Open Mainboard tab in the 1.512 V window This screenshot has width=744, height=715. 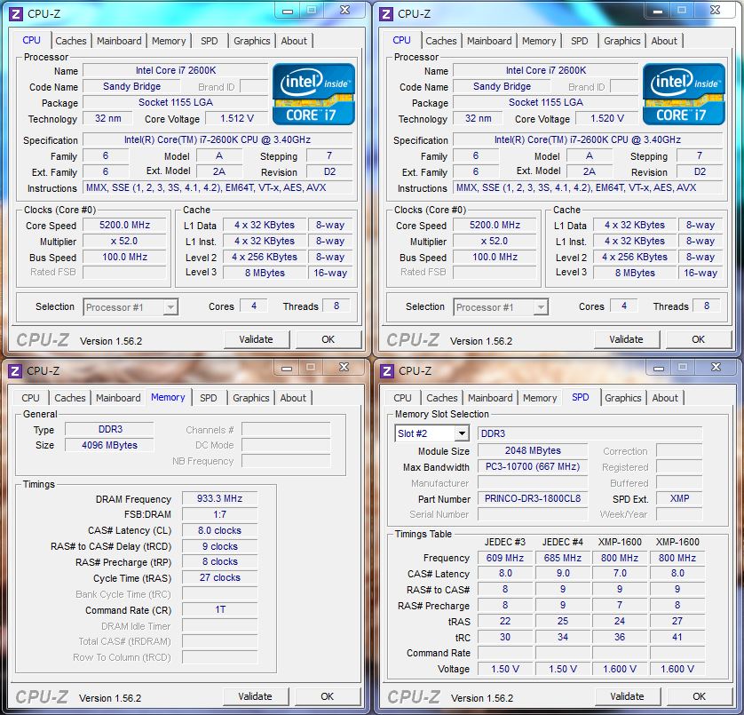point(119,41)
